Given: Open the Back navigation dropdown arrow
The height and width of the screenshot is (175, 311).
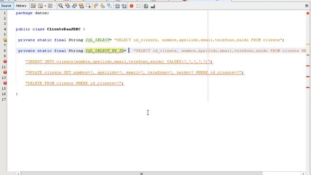Looking at the screenshot, I should tap(45, 6).
